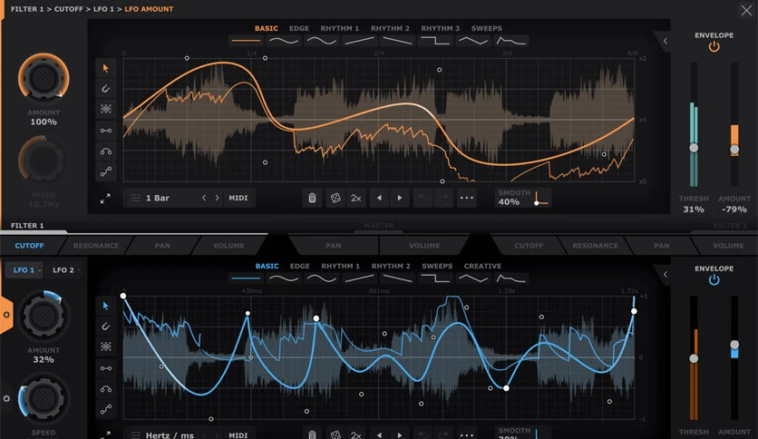Step to previous length with left chevron
The image size is (758, 439).
coord(204,198)
